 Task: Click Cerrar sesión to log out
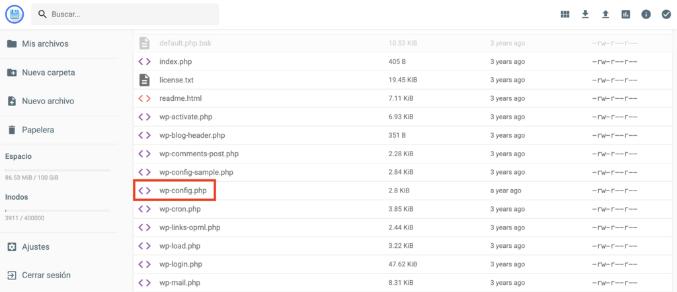pos(46,275)
